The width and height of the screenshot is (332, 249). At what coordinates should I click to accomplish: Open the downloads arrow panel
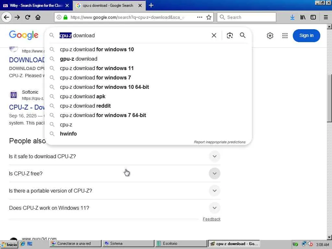(x=292, y=17)
